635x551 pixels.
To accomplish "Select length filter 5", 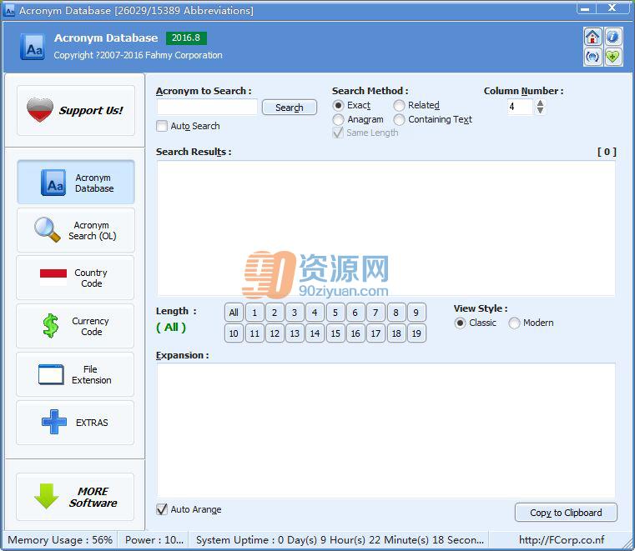I will (x=335, y=313).
